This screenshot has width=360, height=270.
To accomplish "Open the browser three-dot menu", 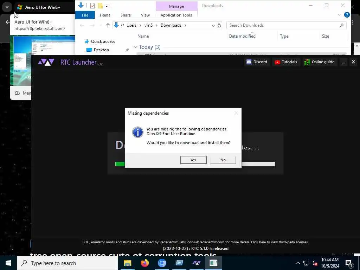I will pyautogui.click(x=352, y=22).
